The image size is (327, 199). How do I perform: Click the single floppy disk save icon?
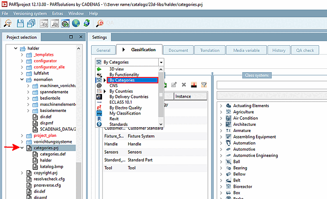(20, 23)
